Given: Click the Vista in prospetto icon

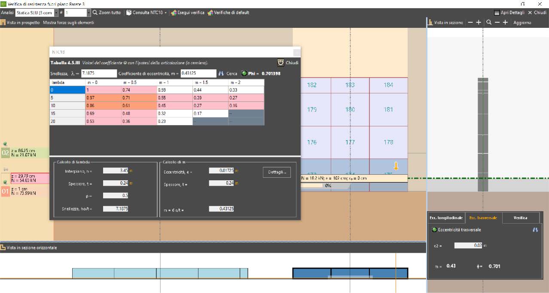Looking at the screenshot, I should point(3,22).
